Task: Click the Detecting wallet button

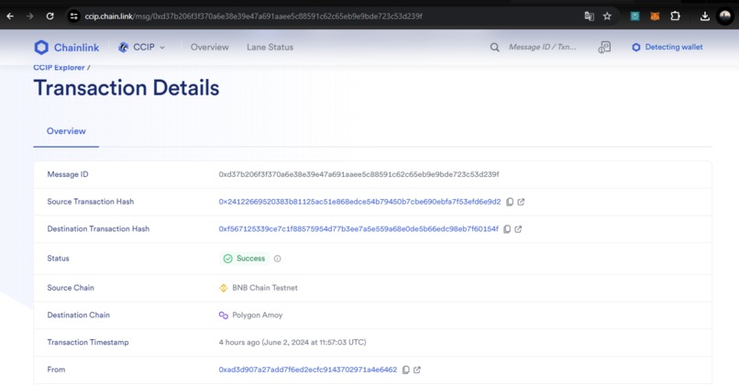Action: (x=667, y=47)
